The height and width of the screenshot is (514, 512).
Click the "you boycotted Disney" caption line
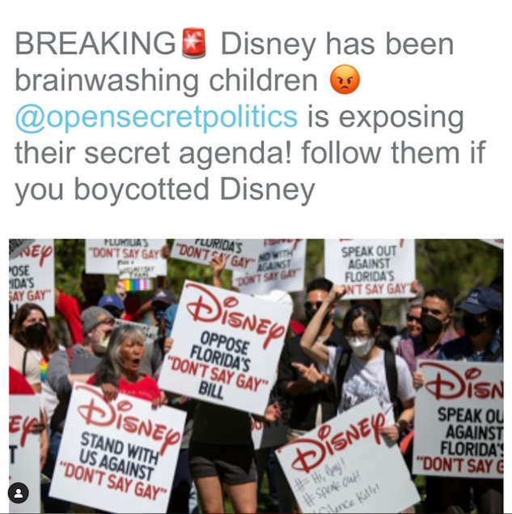click(165, 189)
